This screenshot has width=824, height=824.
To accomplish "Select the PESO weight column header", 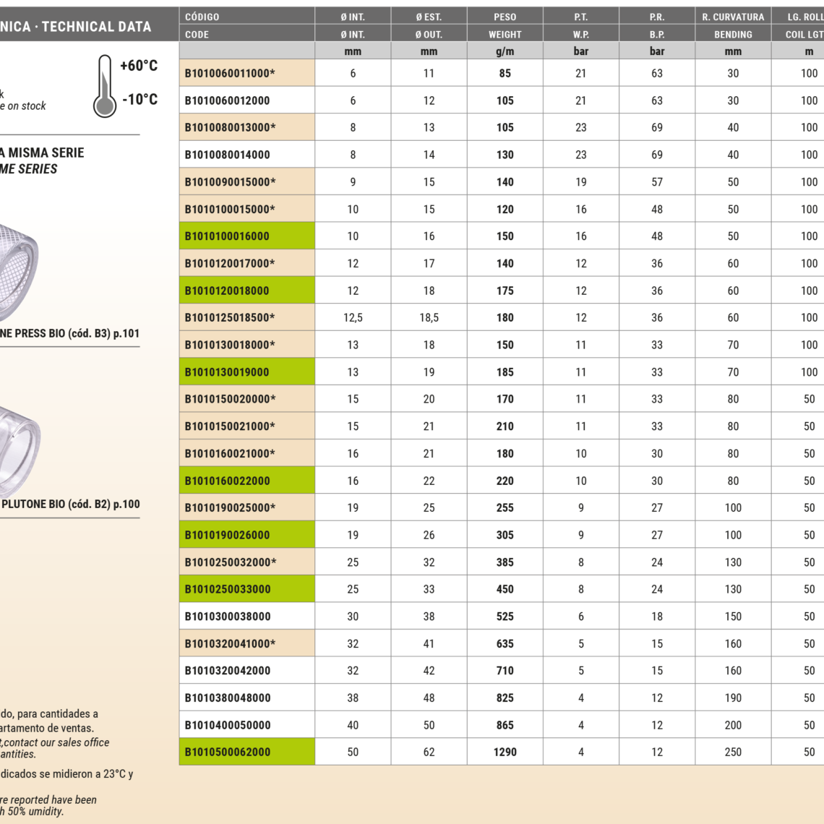I will pos(505,17).
